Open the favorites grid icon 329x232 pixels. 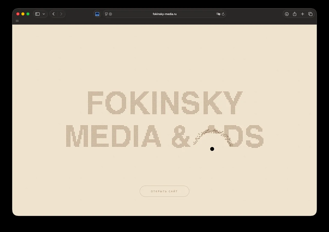(17, 21)
